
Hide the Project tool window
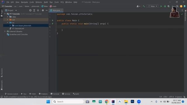coord(46,10)
